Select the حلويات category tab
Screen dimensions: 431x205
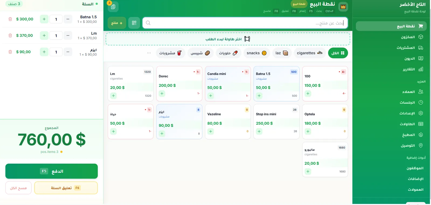tap(228, 53)
